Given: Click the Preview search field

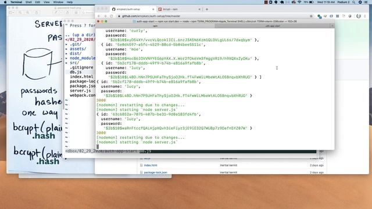Looking at the screenshot, I should coord(88,12).
